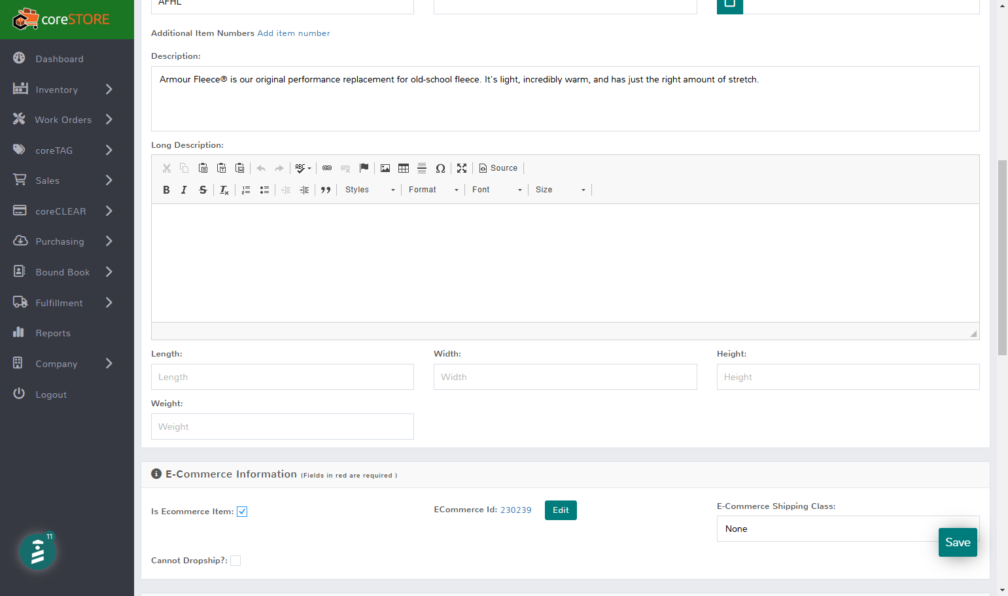The image size is (1008, 596).
Task: Open the Size dropdown
Action: 561,190
